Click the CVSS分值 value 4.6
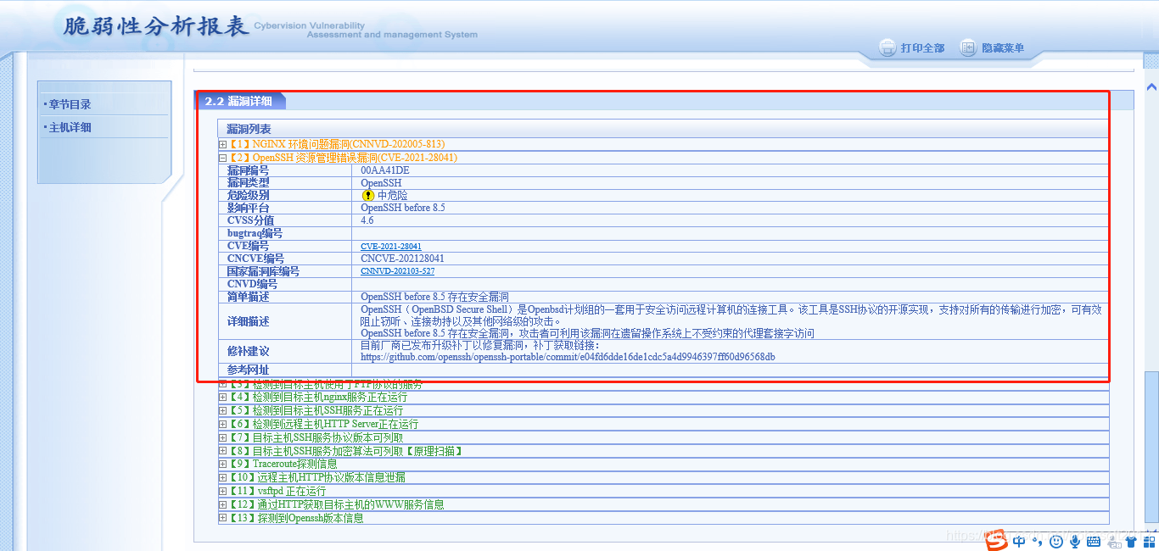 tap(367, 220)
